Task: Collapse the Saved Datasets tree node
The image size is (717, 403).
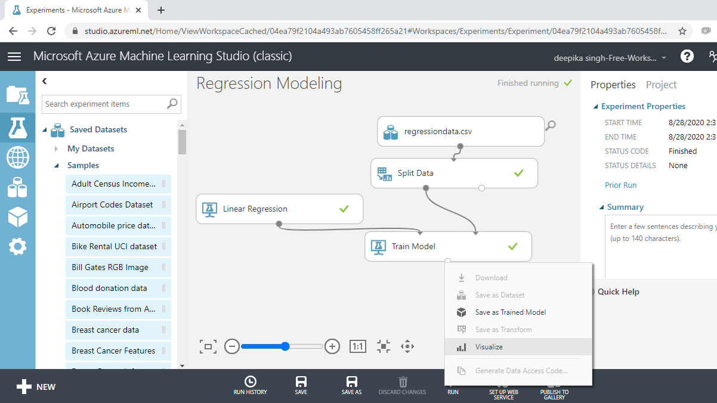Action: (x=45, y=130)
